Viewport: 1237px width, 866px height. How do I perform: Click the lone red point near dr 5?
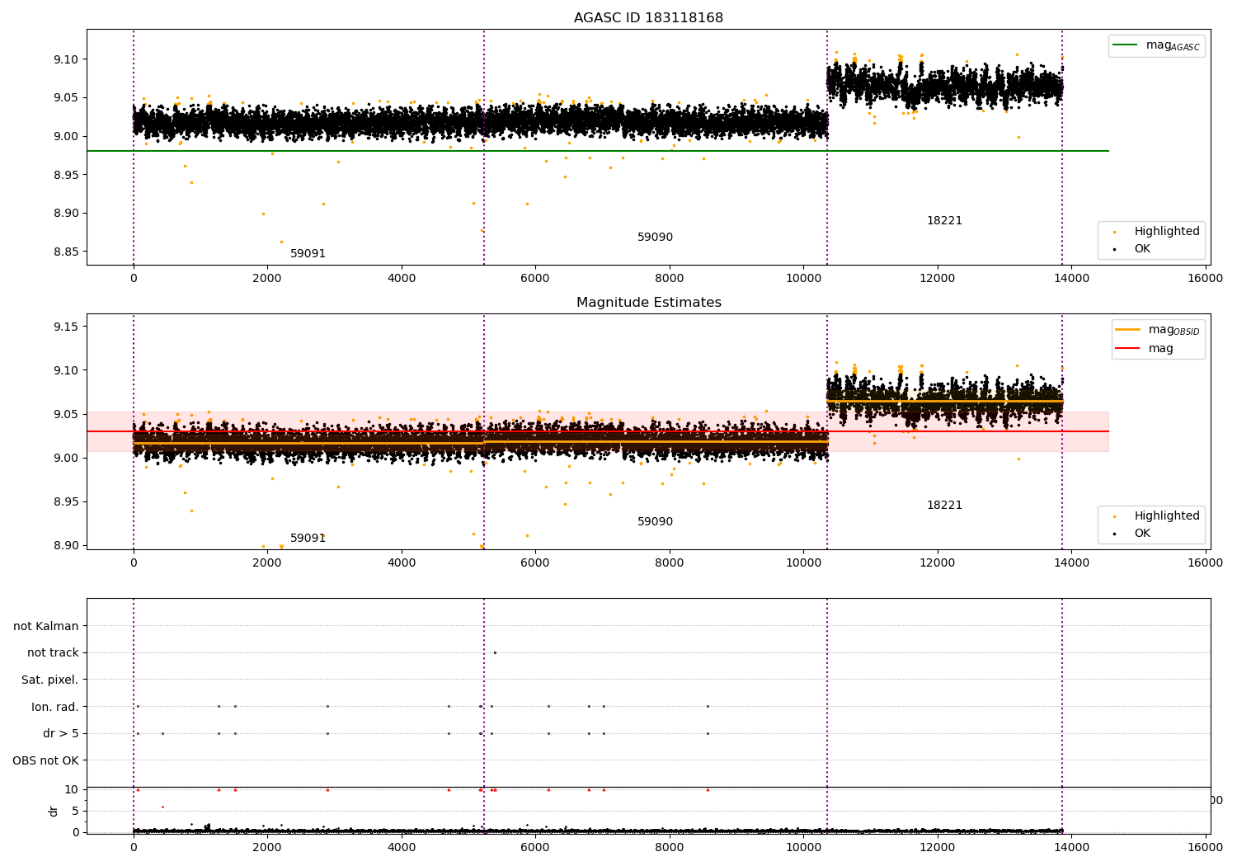coord(162,807)
